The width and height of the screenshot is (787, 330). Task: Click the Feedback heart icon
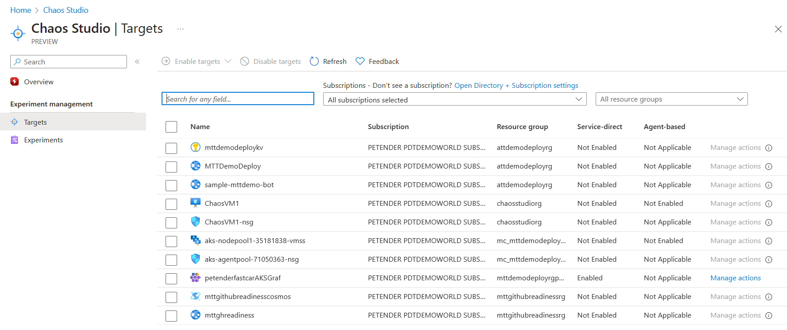click(360, 61)
